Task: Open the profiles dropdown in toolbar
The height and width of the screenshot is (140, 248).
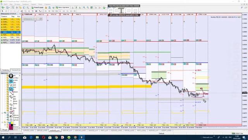Action: [8, 8]
